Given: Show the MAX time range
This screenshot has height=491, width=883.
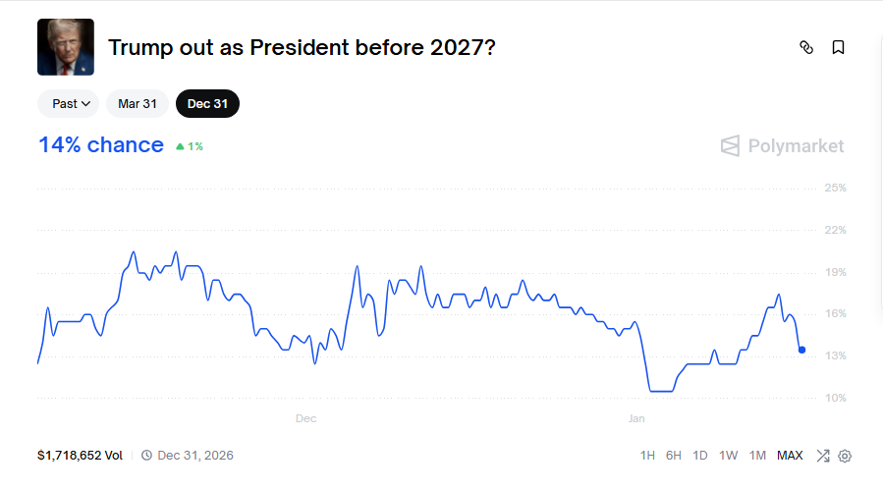Looking at the screenshot, I should pyautogui.click(x=790, y=456).
